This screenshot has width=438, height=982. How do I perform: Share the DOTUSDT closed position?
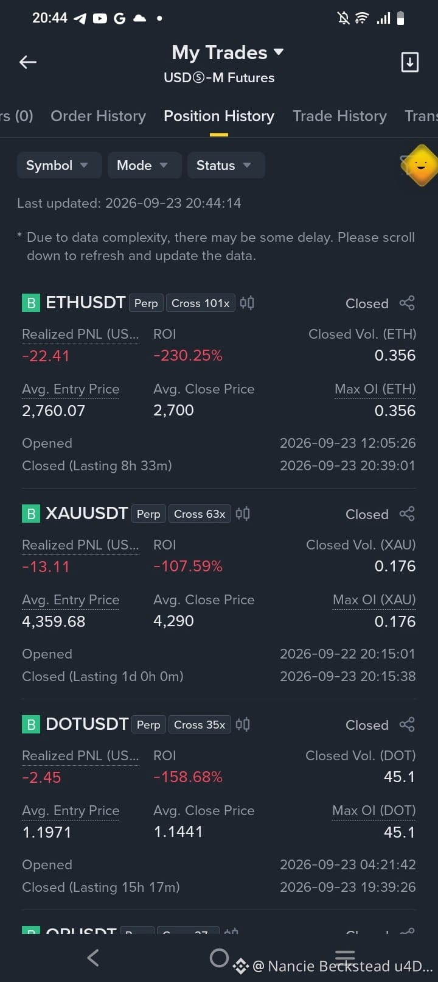pos(407,725)
